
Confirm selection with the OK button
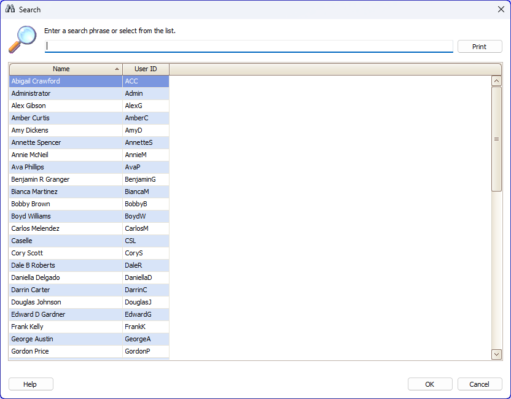(x=430, y=384)
